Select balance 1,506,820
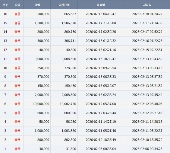 69,23
